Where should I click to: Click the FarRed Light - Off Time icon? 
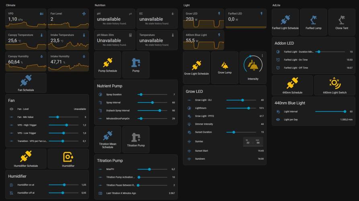click(x=278, y=68)
